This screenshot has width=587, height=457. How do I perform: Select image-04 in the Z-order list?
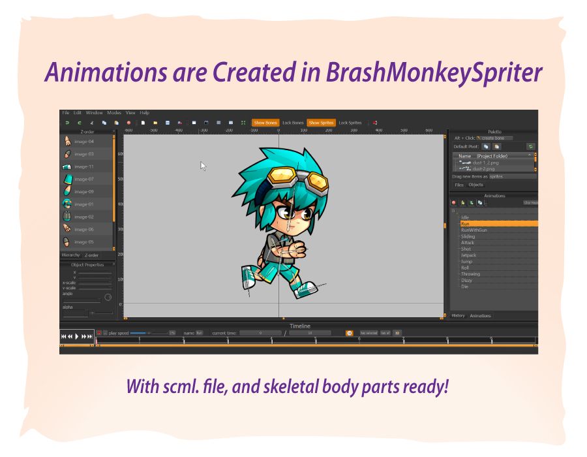(x=87, y=142)
